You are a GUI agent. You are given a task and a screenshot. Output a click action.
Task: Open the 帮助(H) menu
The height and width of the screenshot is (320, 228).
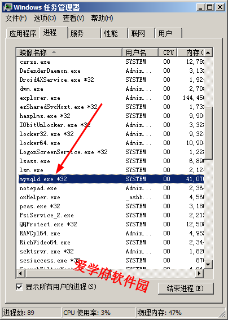point(102,19)
